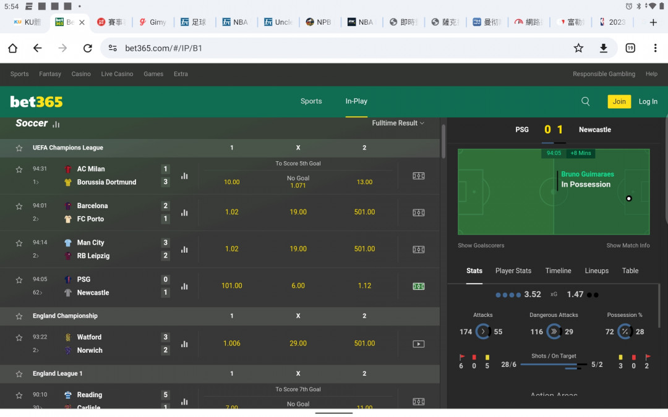Open the Help link
The image size is (668, 417).
[651, 74]
